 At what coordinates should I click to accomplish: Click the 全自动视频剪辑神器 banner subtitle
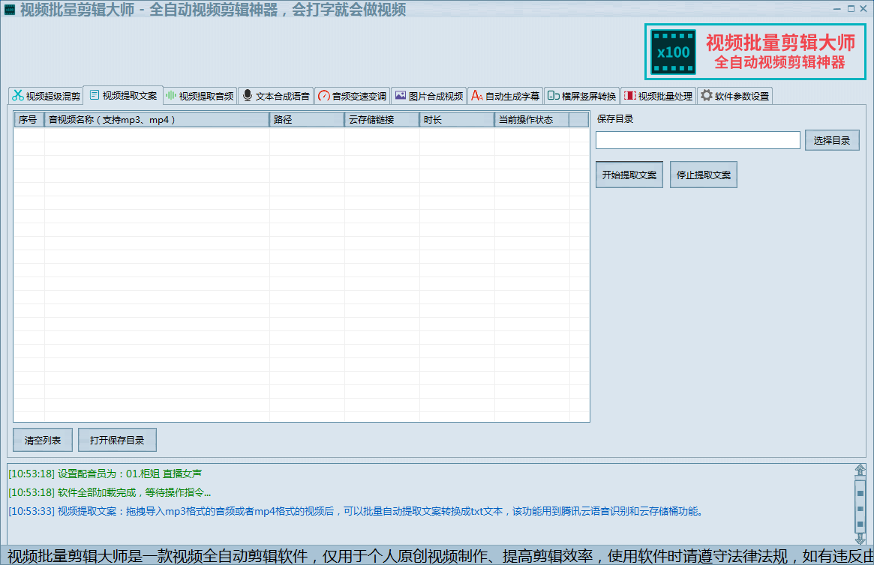(x=780, y=62)
